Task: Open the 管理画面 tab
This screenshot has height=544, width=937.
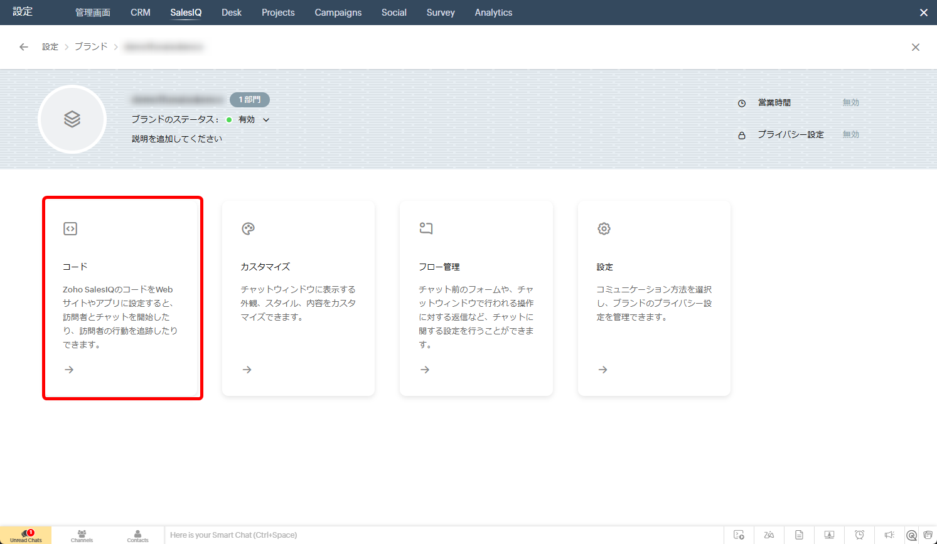Action: pyautogui.click(x=93, y=13)
